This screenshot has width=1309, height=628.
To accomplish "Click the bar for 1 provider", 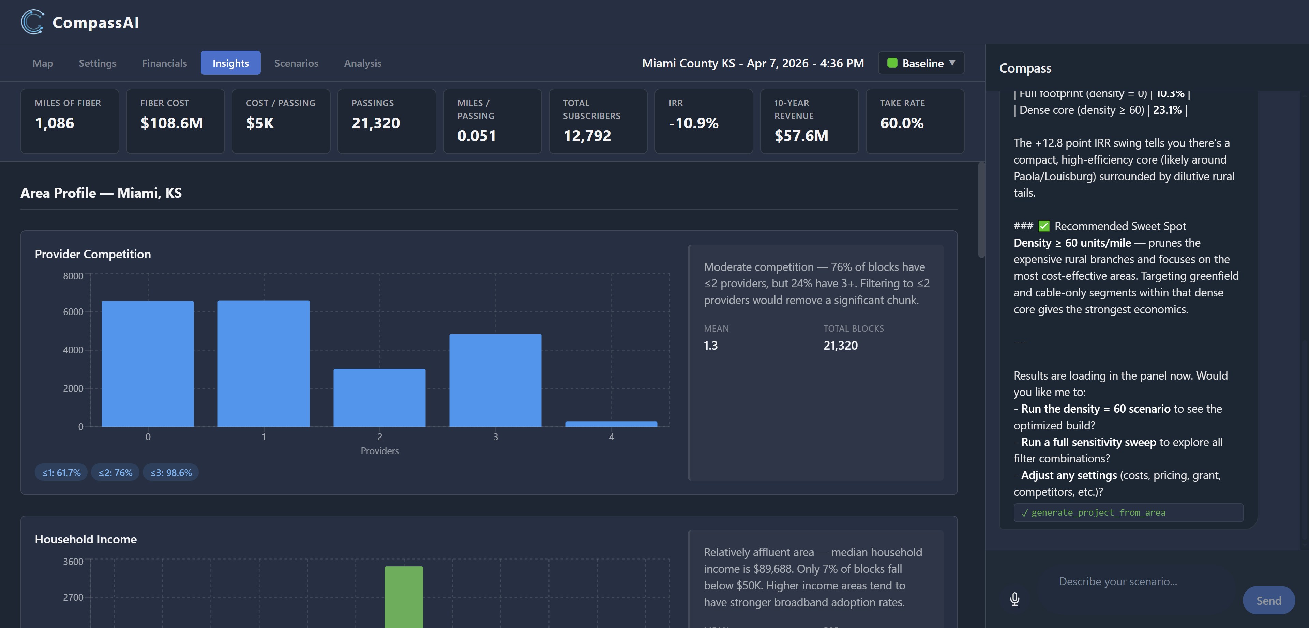I will click(263, 363).
